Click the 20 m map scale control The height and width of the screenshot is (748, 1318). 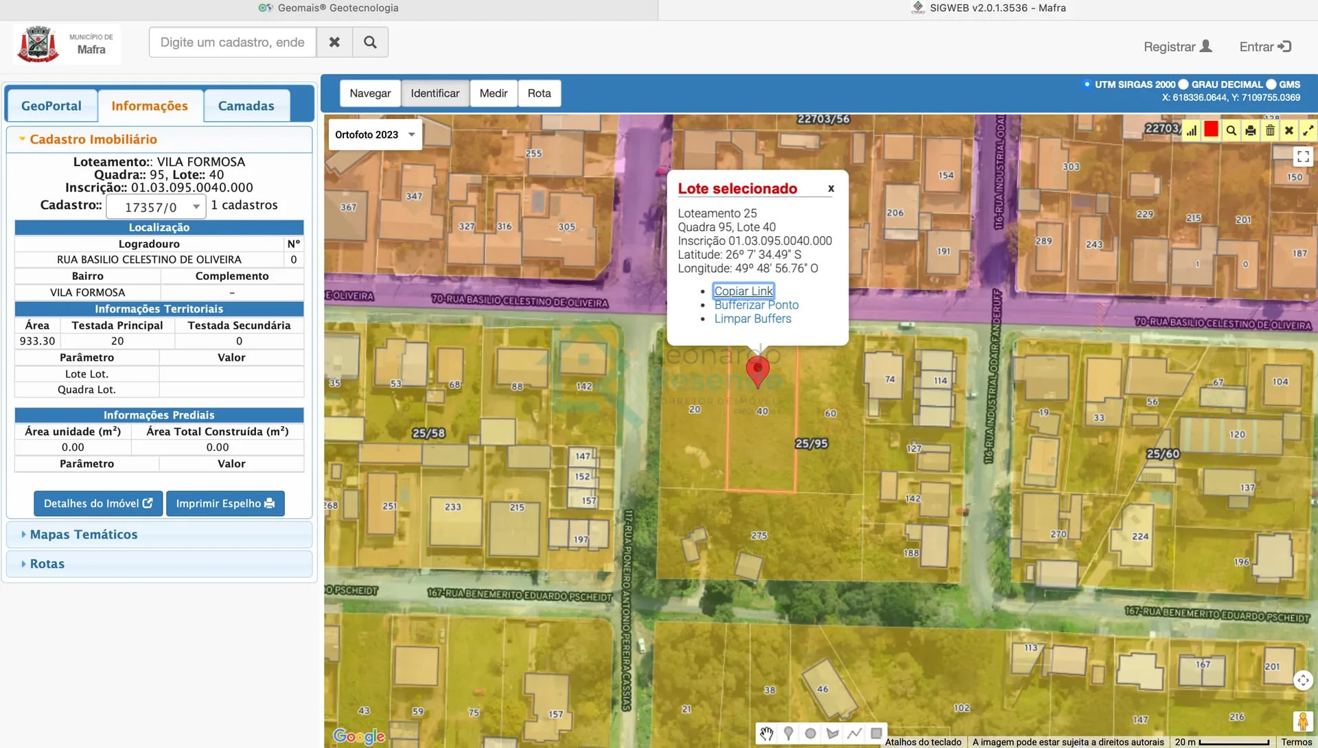click(x=1222, y=742)
